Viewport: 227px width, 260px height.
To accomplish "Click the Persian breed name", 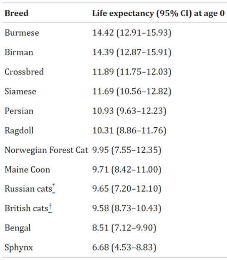I will click(x=19, y=111).
